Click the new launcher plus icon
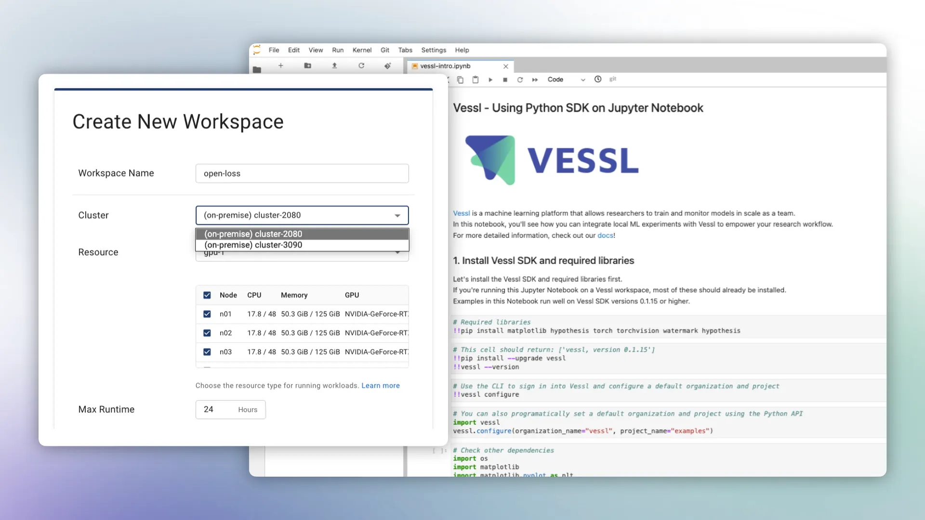925x520 pixels. (281, 65)
